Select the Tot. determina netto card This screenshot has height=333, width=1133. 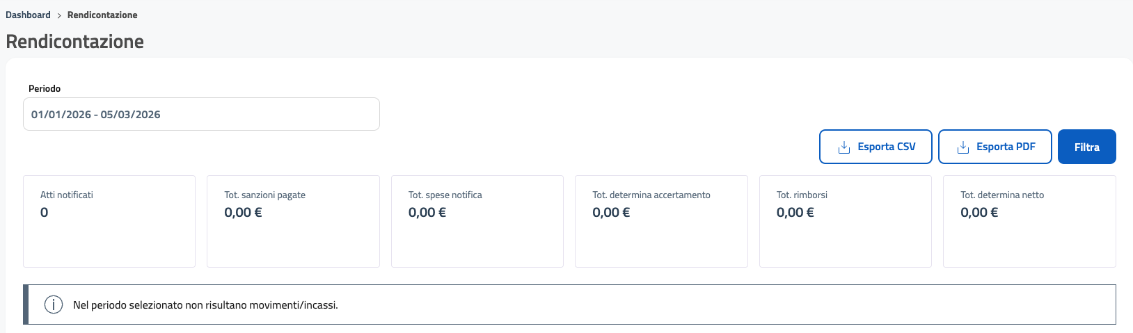pos(1029,221)
